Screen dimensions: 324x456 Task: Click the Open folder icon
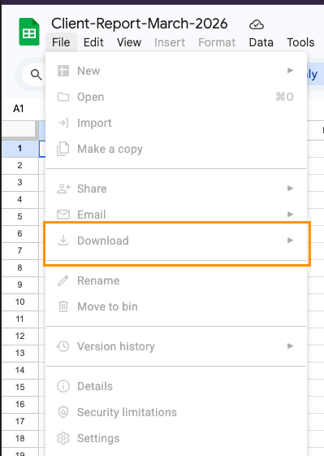click(63, 97)
